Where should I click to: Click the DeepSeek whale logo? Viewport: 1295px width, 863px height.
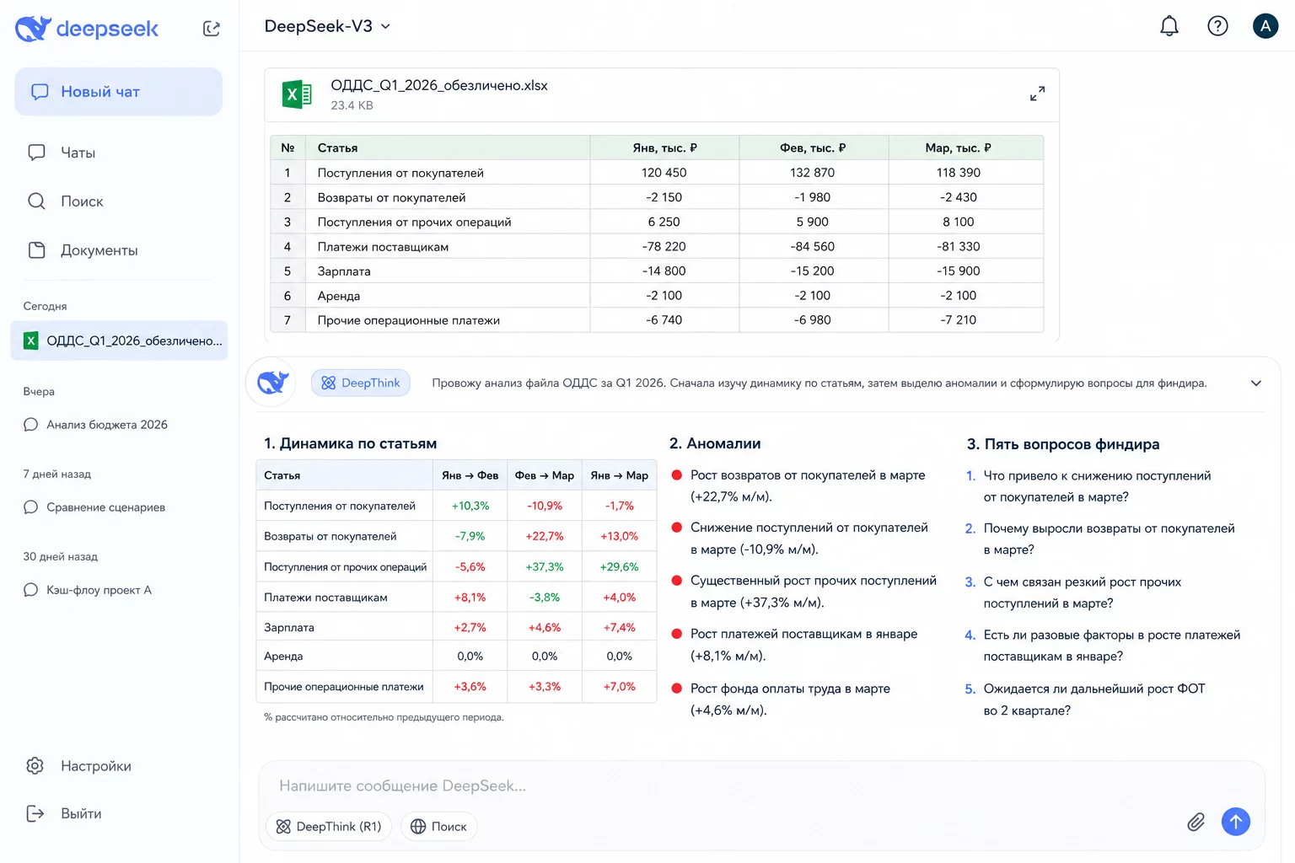(33, 29)
